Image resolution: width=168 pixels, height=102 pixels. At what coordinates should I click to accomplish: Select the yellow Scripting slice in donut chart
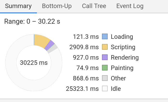coord(41,41)
